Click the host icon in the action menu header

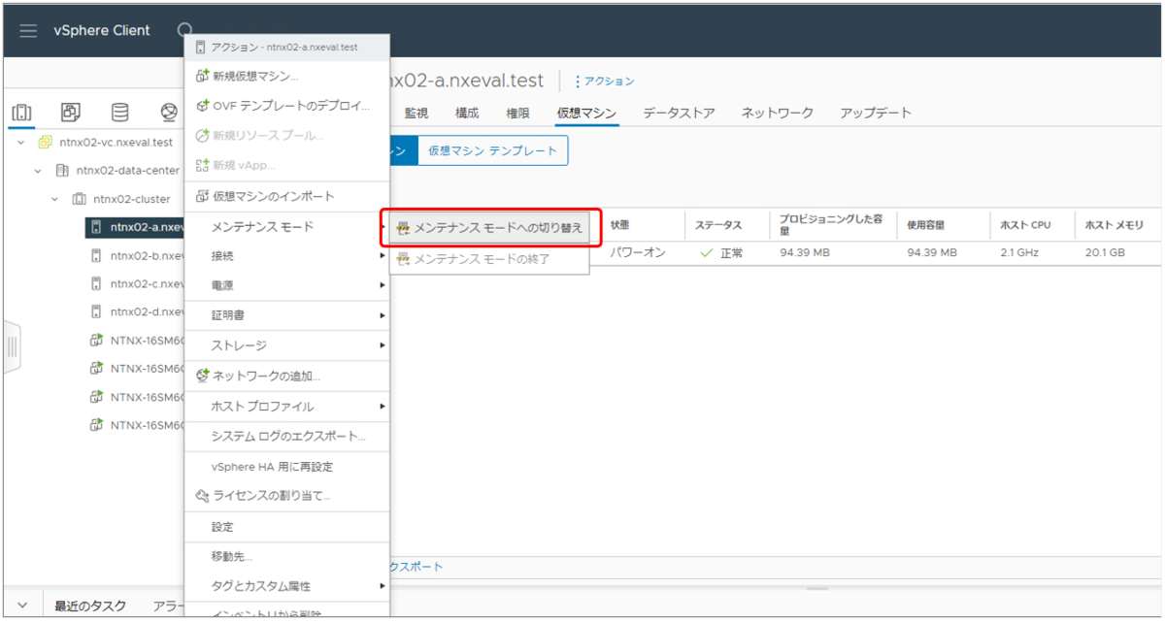click(x=200, y=47)
